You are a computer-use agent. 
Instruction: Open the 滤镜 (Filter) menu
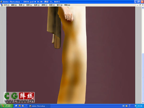pos(45,5)
